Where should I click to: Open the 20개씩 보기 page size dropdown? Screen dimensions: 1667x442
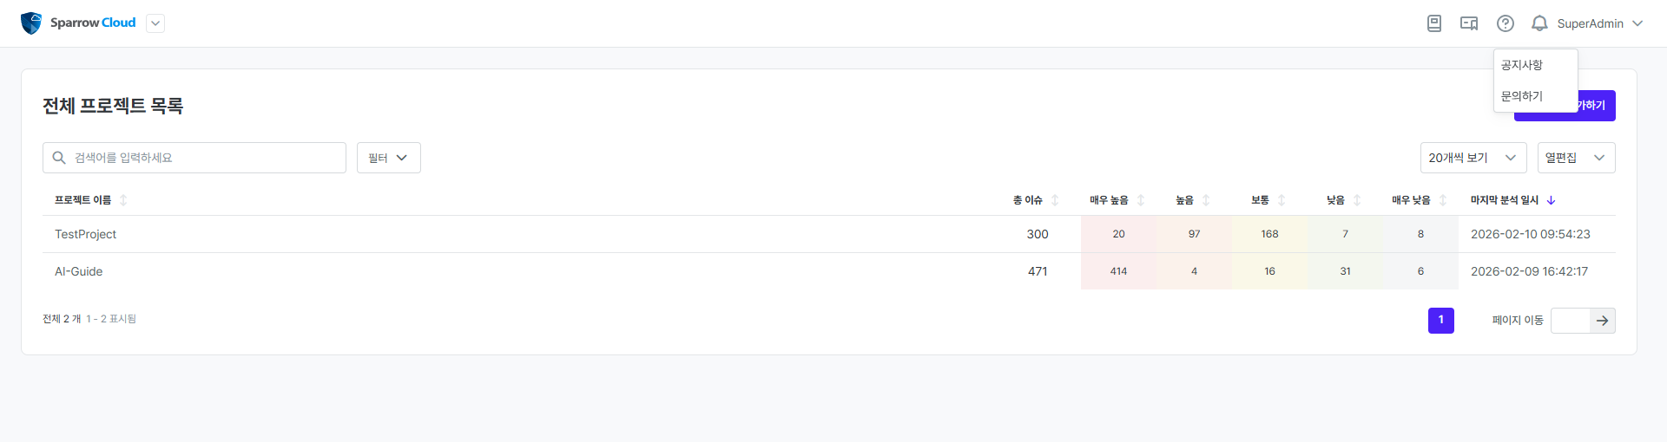click(1473, 158)
